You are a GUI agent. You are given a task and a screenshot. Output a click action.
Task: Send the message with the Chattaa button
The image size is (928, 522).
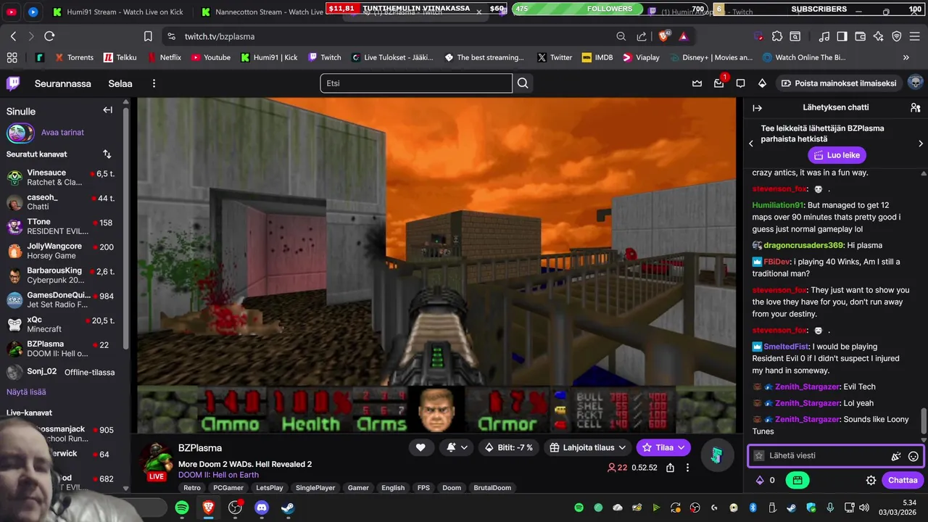903,480
